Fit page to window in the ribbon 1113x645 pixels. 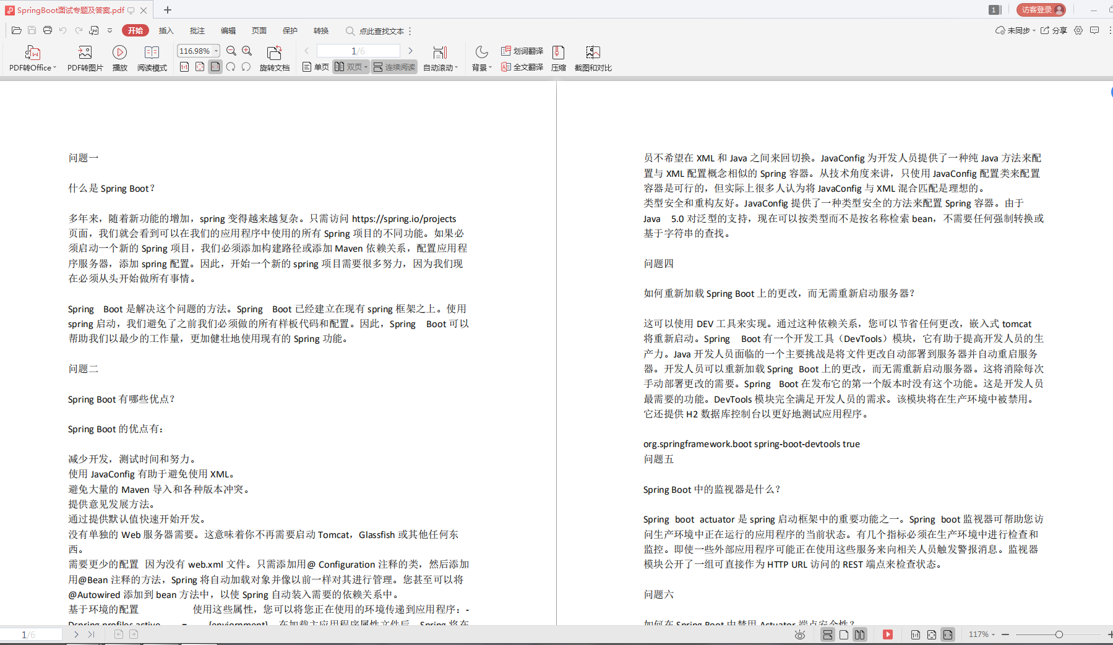tap(200, 67)
